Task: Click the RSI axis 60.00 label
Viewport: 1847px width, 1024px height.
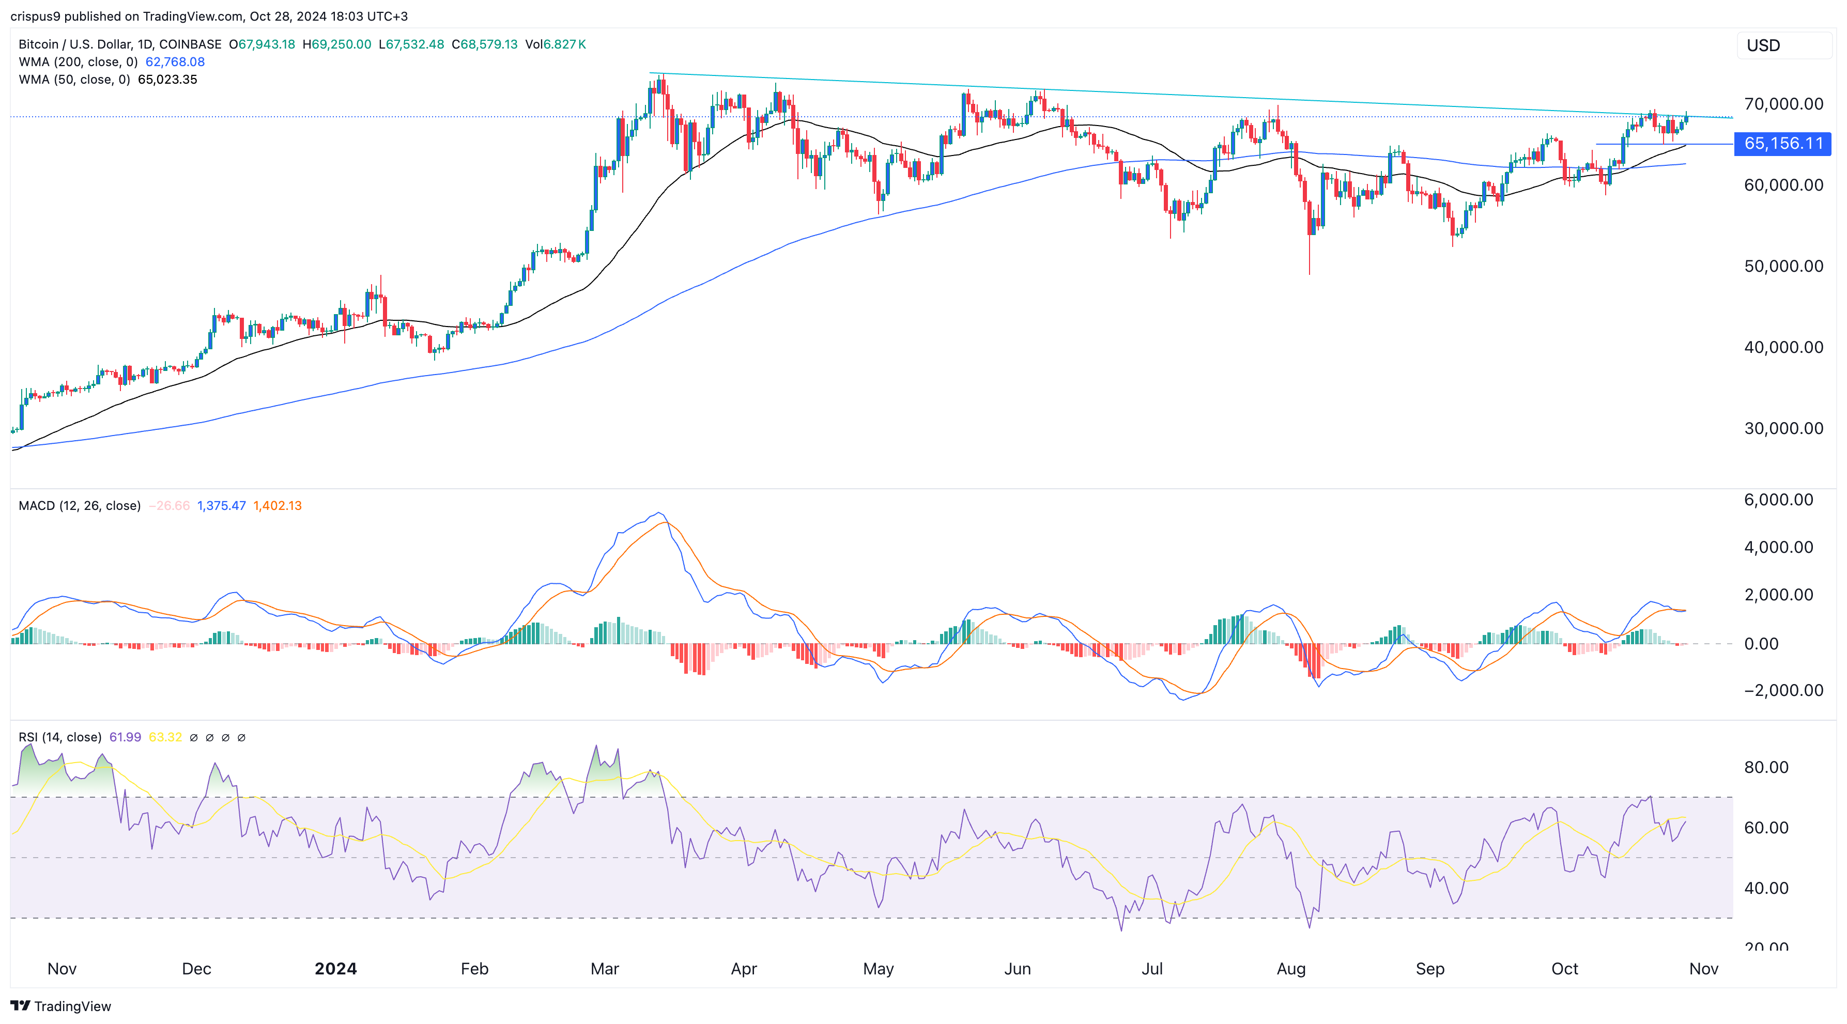Action: click(1767, 828)
